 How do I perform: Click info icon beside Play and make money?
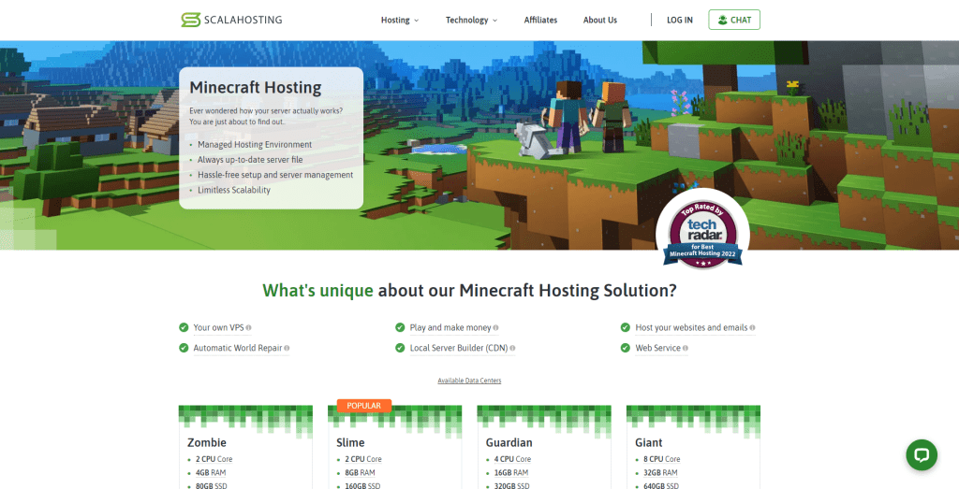[x=495, y=328]
